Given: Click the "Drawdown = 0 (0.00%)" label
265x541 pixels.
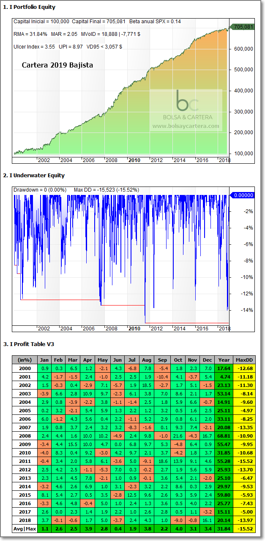Looking at the screenshot, I should (40, 189).
